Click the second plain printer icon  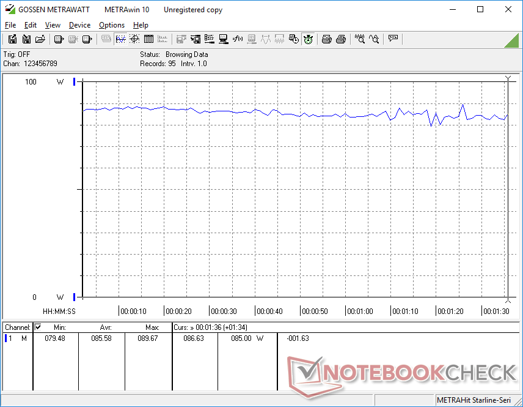[340, 39]
